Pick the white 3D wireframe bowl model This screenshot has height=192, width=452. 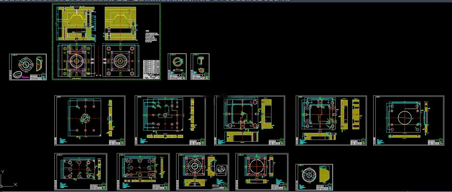pyautogui.click(x=18, y=75)
